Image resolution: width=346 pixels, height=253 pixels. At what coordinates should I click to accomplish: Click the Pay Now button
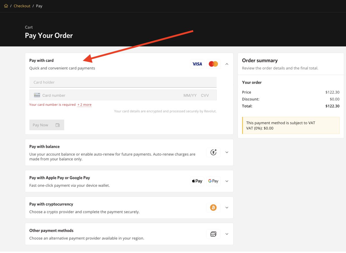point(47,125)
